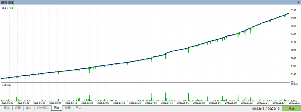
Task: View the 日志 tab
Action: pyautogui.click(x=78, y=108)
